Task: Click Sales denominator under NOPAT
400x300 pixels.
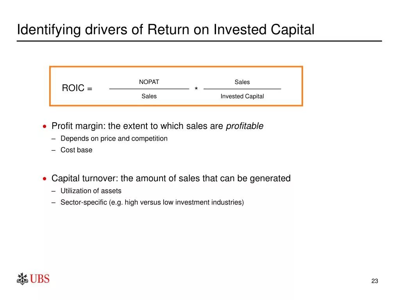Action: click(x=149, y=96)
